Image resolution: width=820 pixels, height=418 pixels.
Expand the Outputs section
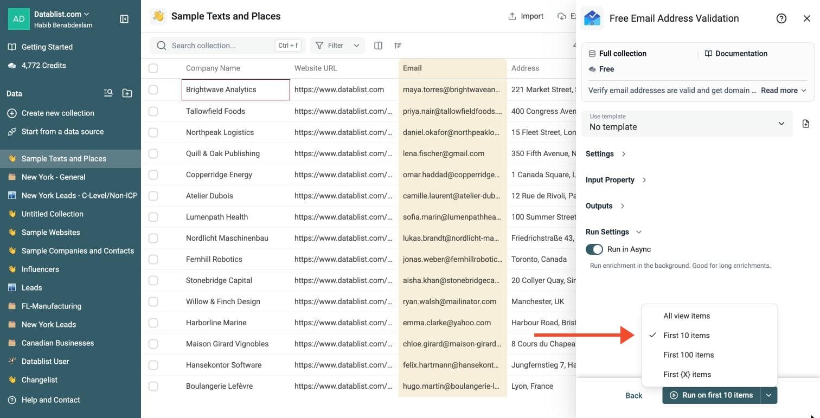tap(605, 206)
